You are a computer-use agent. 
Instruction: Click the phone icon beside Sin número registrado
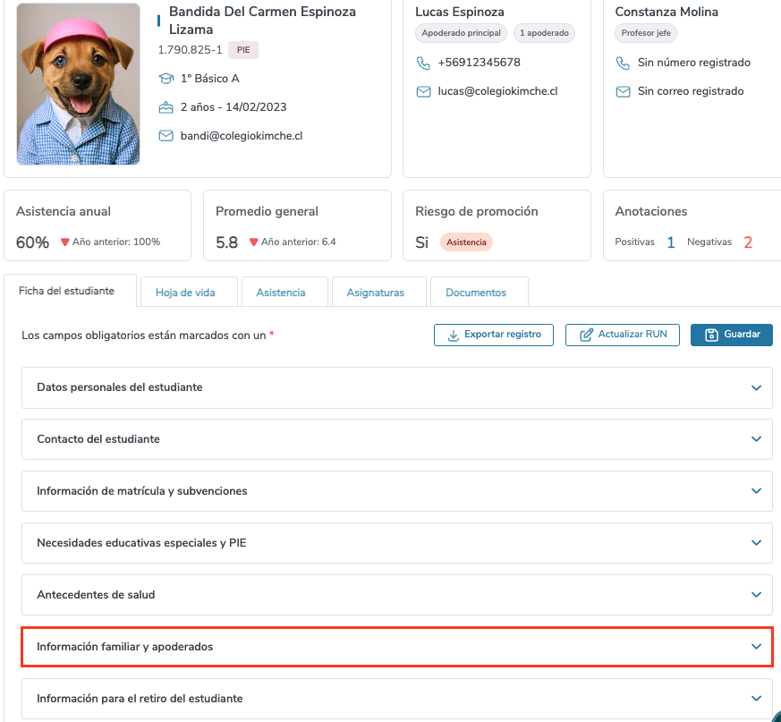(x=624, y=63)
